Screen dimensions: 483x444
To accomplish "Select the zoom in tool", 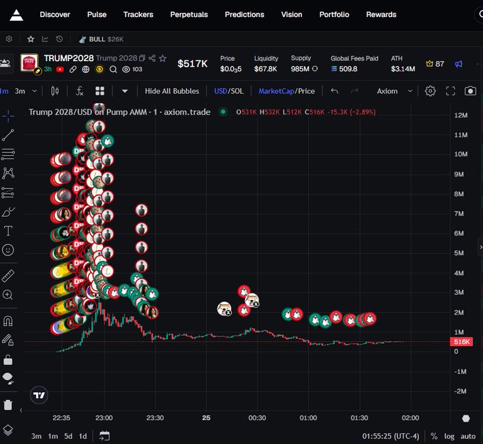I will (8, 295).
